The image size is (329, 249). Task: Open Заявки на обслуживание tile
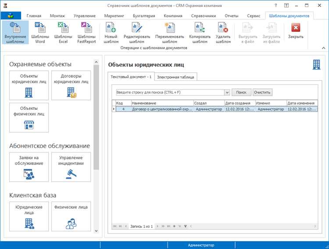point(29,167)
